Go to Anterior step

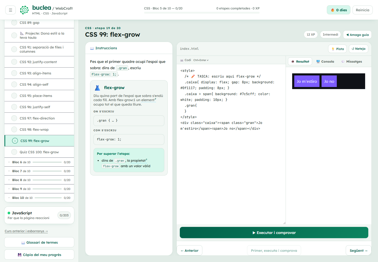(x=190, y=250)
